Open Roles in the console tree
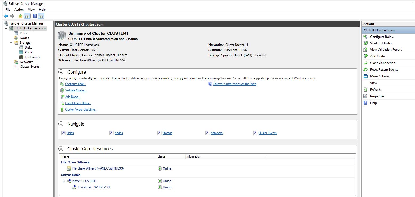The image size is (415, 197). click(23, 33)
